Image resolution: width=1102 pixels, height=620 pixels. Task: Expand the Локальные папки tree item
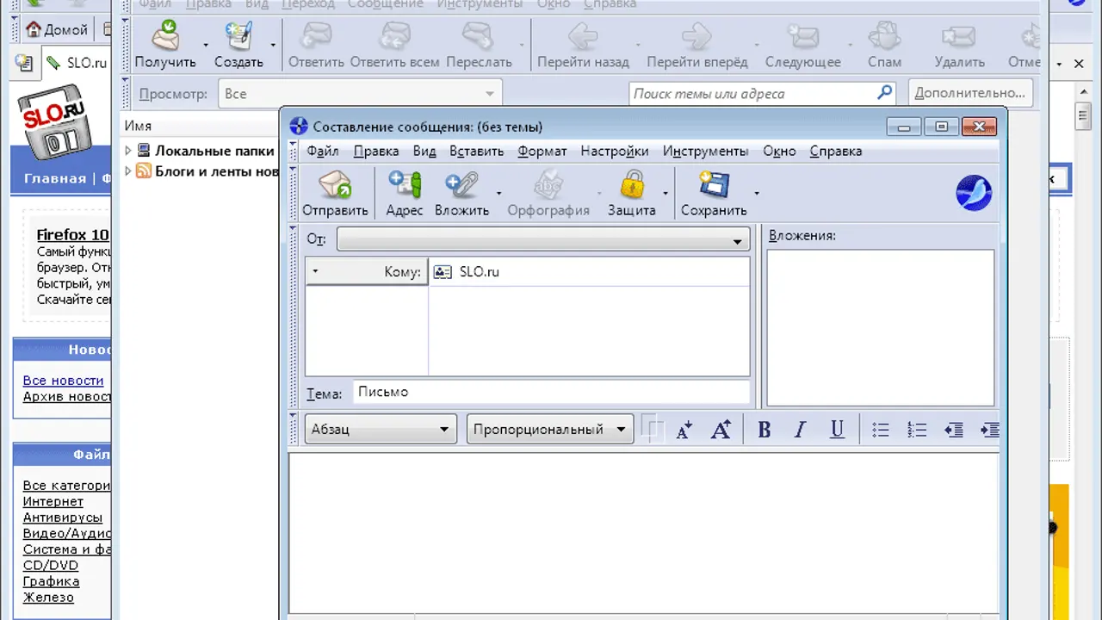click(x=128, y=151)
